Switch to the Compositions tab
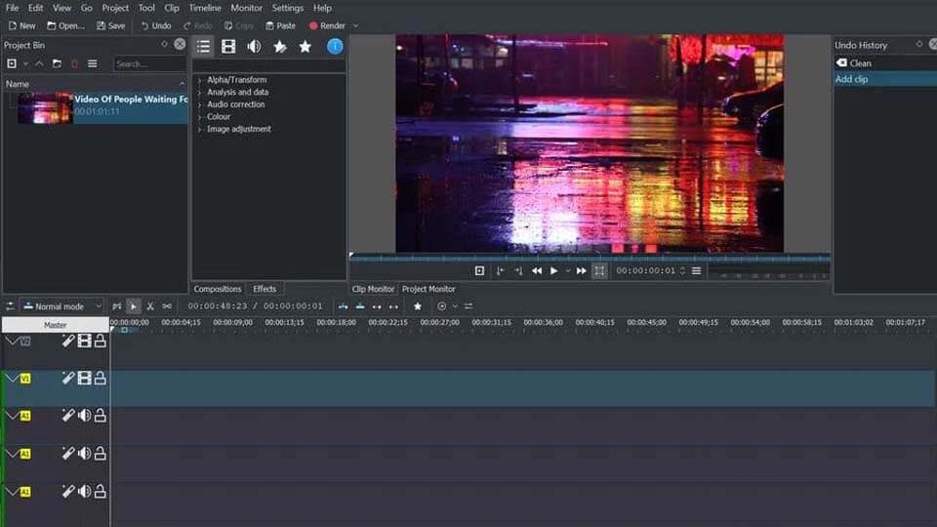 [x=217, y=289]
